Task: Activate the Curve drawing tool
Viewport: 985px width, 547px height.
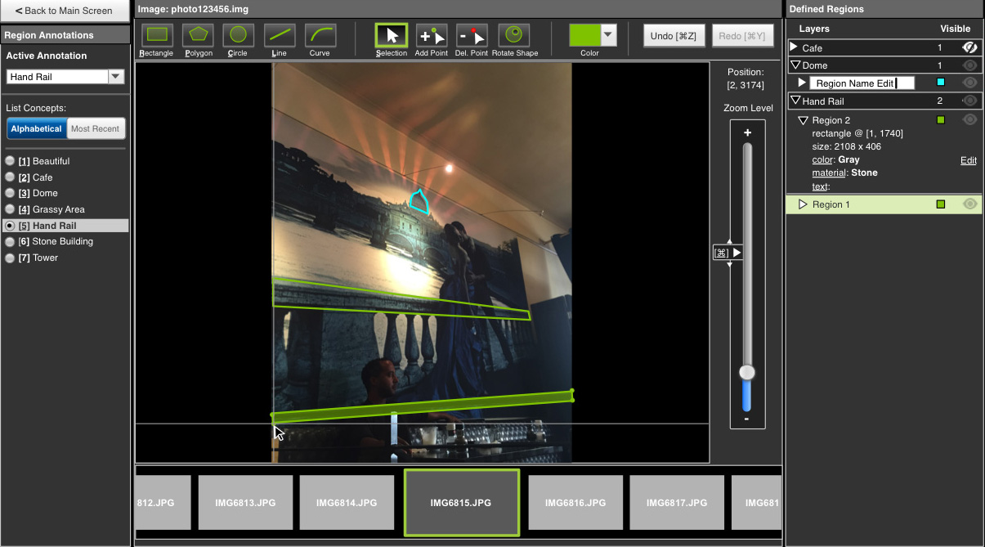Action: tap(320, 35)
